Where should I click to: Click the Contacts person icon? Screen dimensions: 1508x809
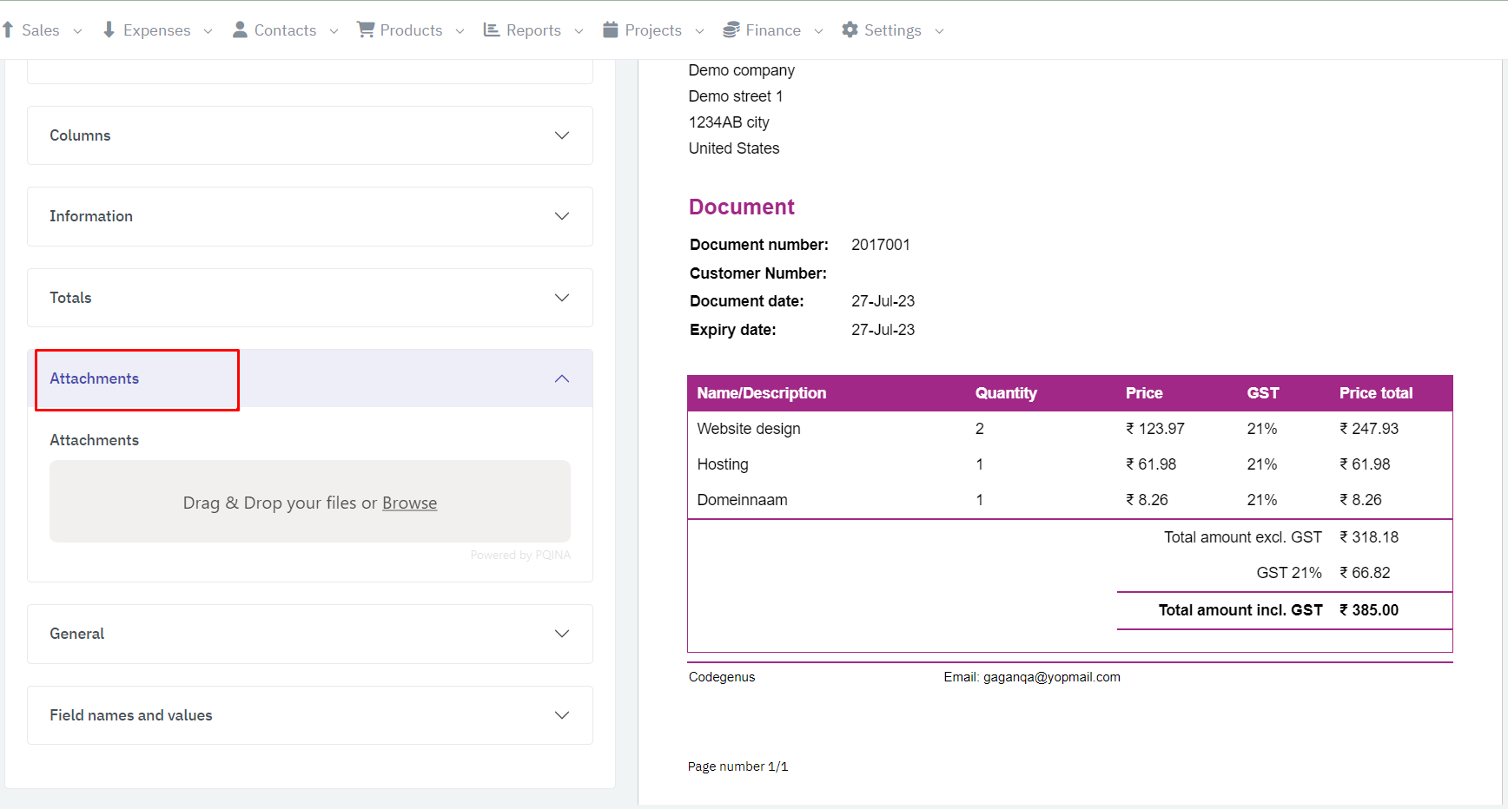(240, 30)
